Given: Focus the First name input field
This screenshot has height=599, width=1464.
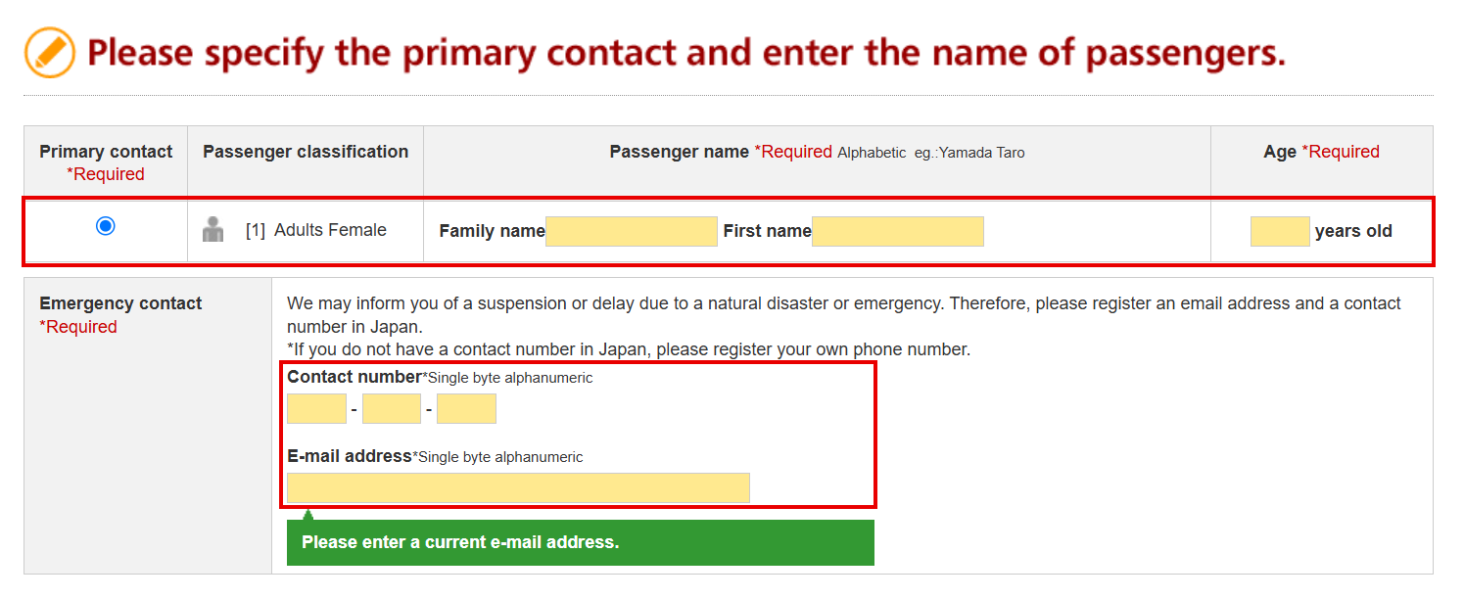Looking at the screenshot, I should pos(897,231).
